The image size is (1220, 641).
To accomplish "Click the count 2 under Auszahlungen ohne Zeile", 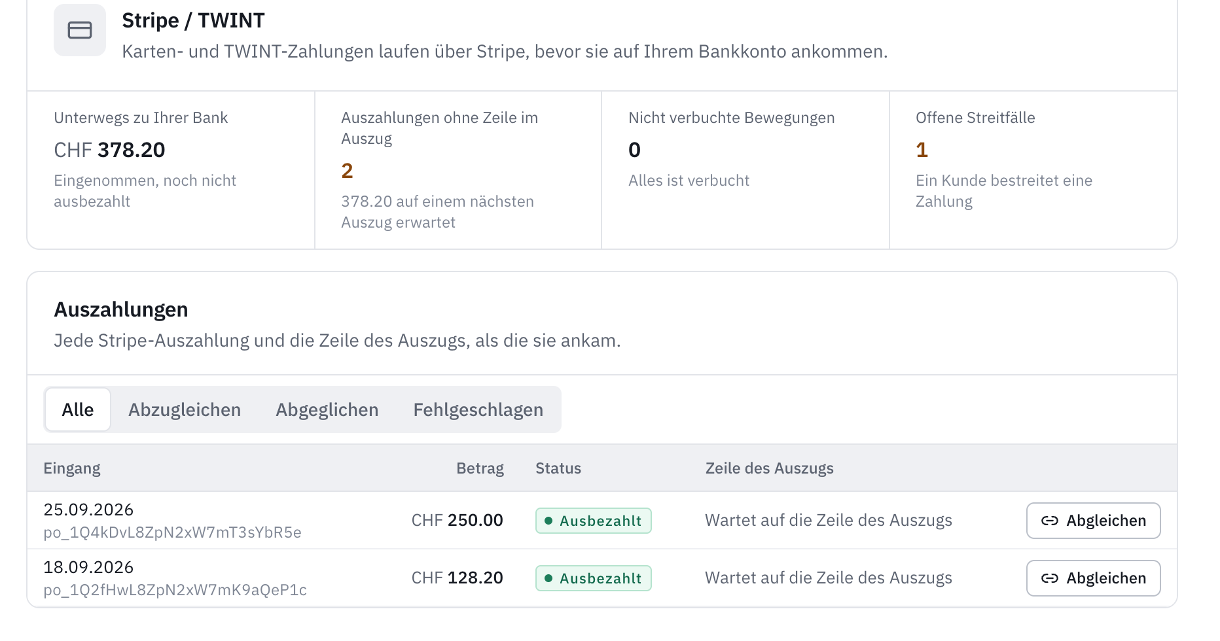I will (x=348, y=171).
